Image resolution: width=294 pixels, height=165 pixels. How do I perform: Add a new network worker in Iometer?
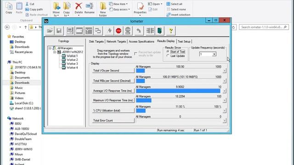[x=89, y=31]
